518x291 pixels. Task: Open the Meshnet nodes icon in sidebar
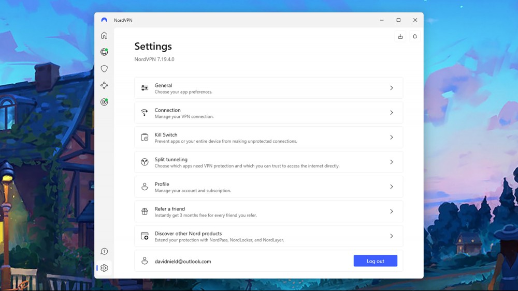pos(104,85)
